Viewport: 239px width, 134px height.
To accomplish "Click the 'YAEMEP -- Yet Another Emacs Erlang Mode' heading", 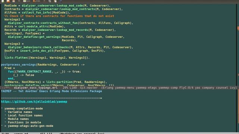I will point(52,91).
